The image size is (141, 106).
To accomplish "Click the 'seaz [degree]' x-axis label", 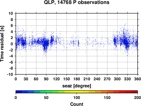I will pos(77,86).
